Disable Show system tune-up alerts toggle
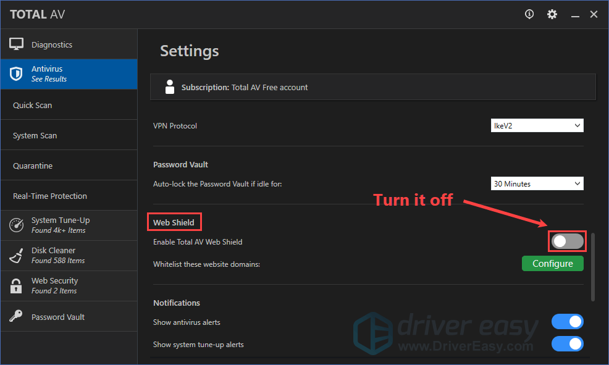Image resolution: width=609 pixels, height=365 pixels. [567, 344]
